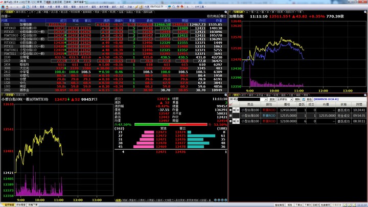The height and width of the screenshot is (207, 368).
Task: Select the 自選股 tab in the quote panel
Action: click(x=9, y=12)
